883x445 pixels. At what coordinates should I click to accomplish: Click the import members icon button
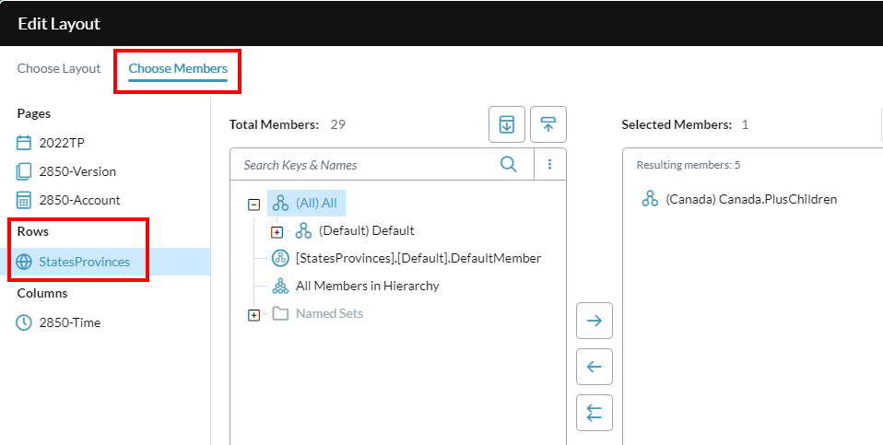(507, 124)
